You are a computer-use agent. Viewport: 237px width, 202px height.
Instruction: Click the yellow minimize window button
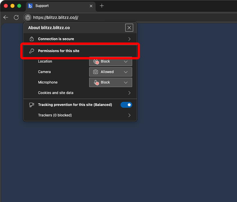[12, 6]
